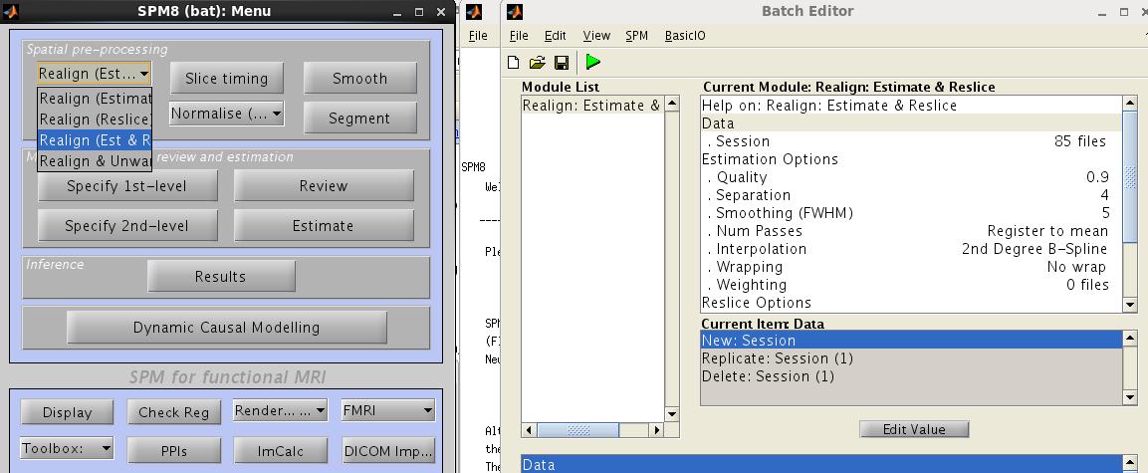Open Batch Editor BasicIO menu
Screen dimensions: 1148x473
(685, 35)
